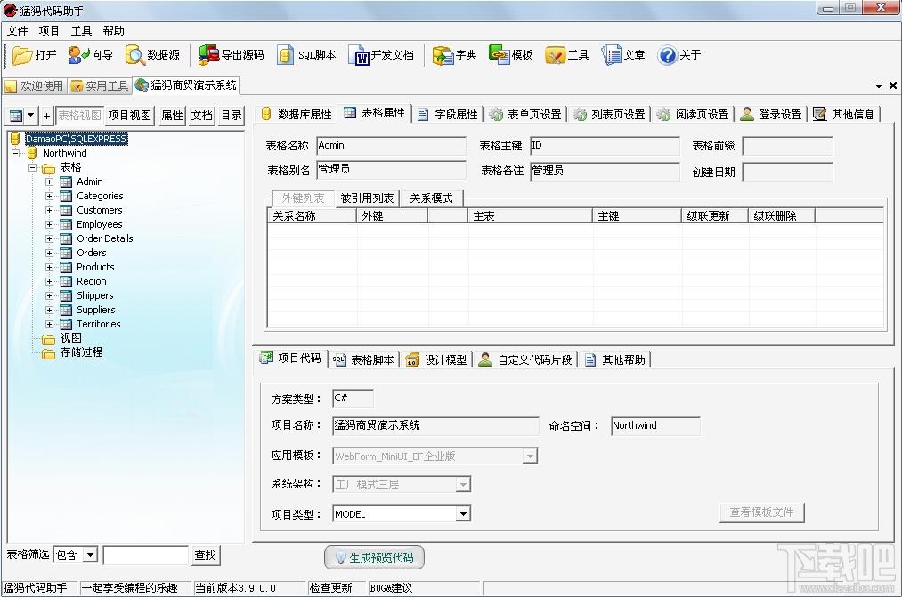Switch to the 表单页设置 tab
Viewport: 902px width, 597px height.
pyautogui.click(x=525, y=115)
